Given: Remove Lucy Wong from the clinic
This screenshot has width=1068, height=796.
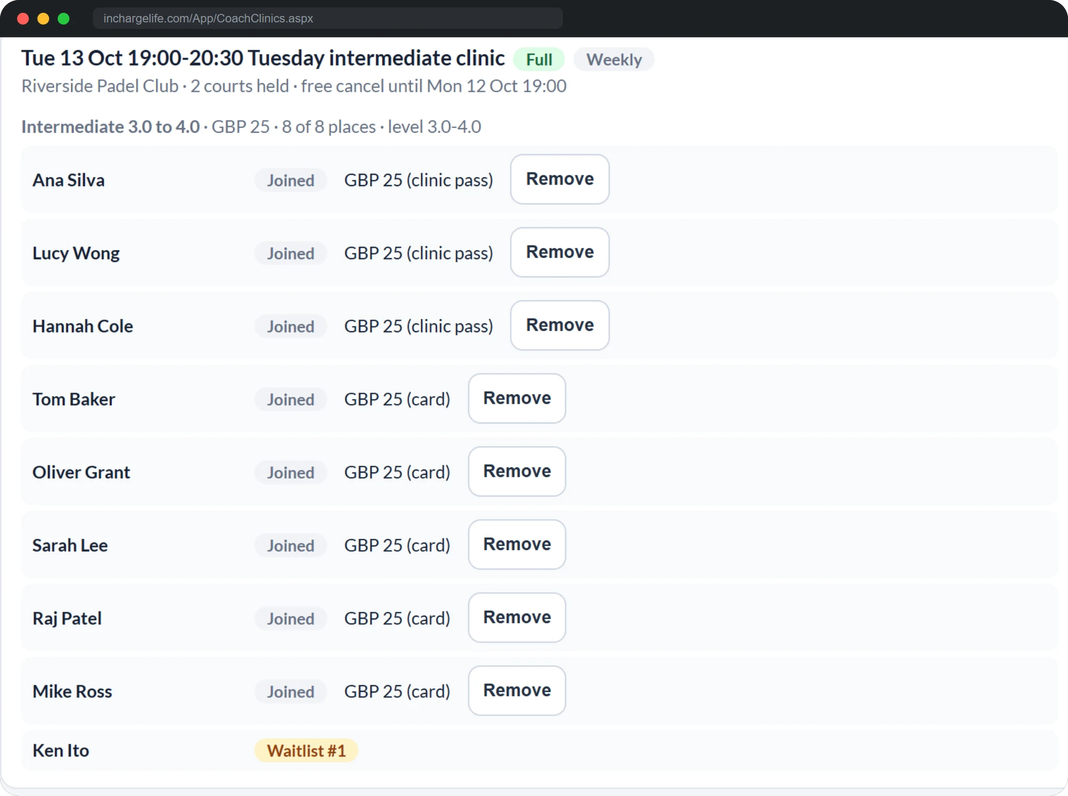Looking at the screenshot, I should click(x=560, y=252).
